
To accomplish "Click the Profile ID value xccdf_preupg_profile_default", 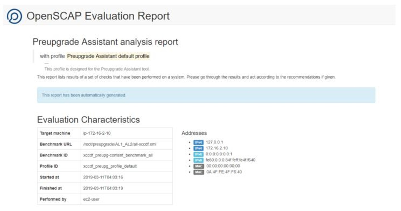I will coord(110,166).
